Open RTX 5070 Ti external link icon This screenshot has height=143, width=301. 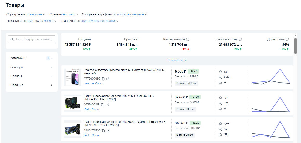tap(108, 131)
